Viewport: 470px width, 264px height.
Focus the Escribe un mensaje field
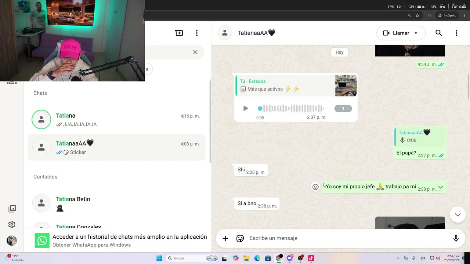coord(347,238)
